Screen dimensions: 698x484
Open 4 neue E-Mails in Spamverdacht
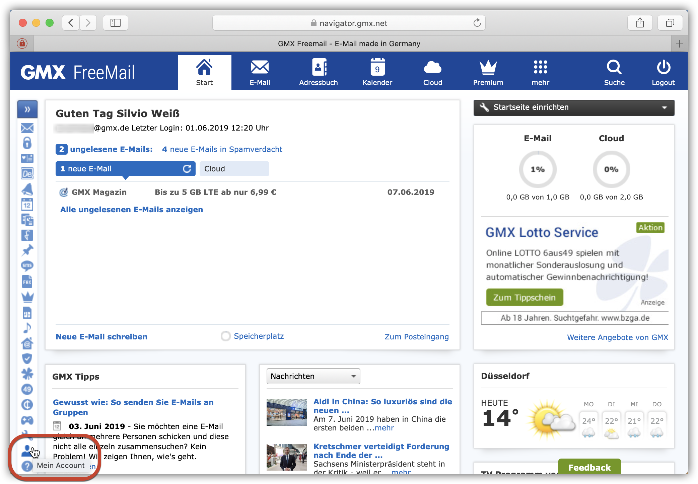pyautogui.click(x=222, y=149)
